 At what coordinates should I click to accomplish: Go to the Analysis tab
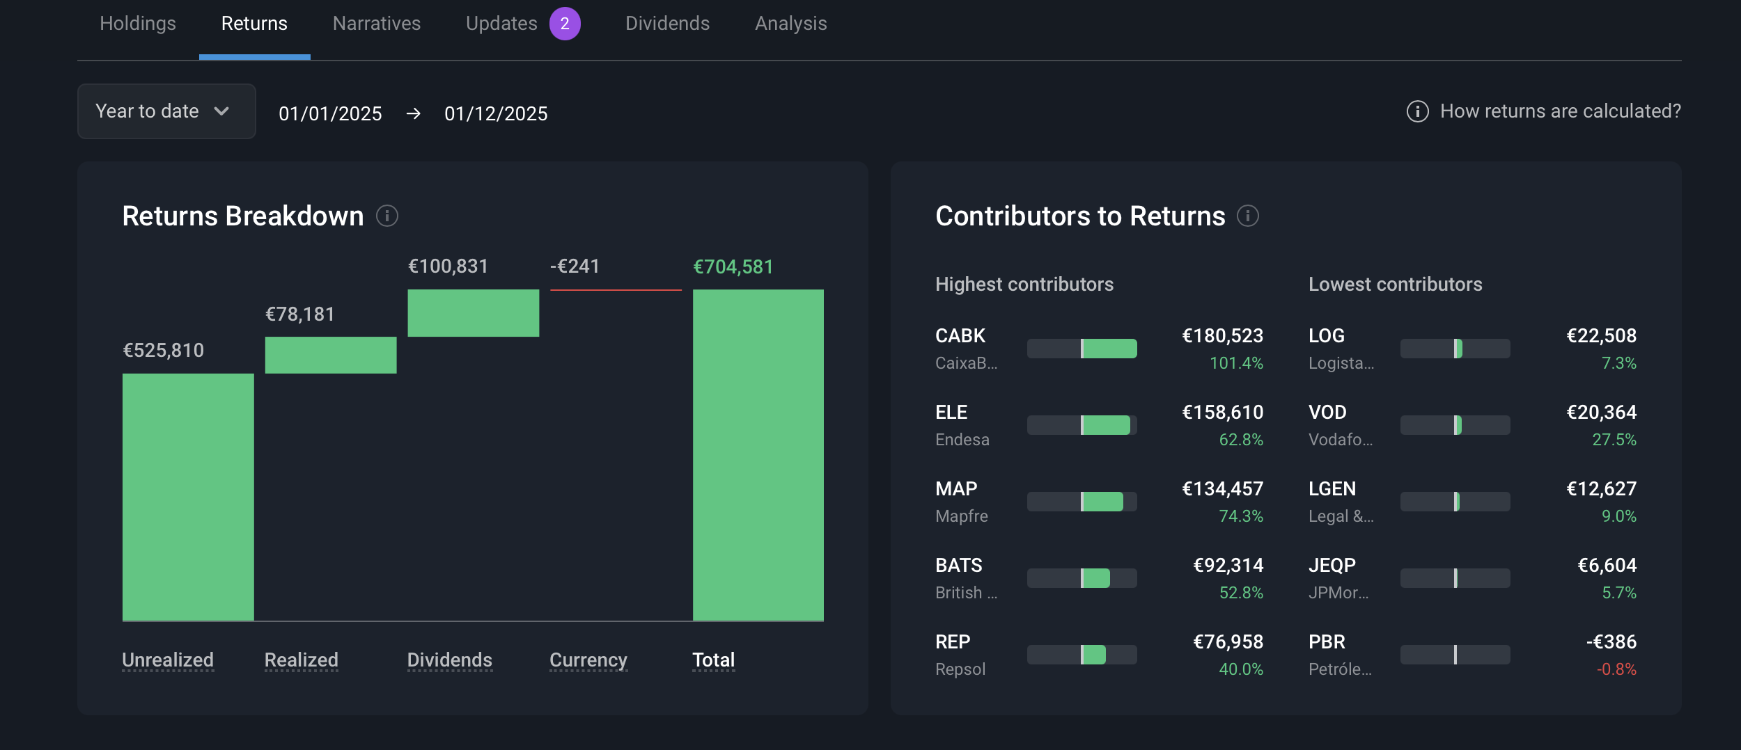click(790, 24)
